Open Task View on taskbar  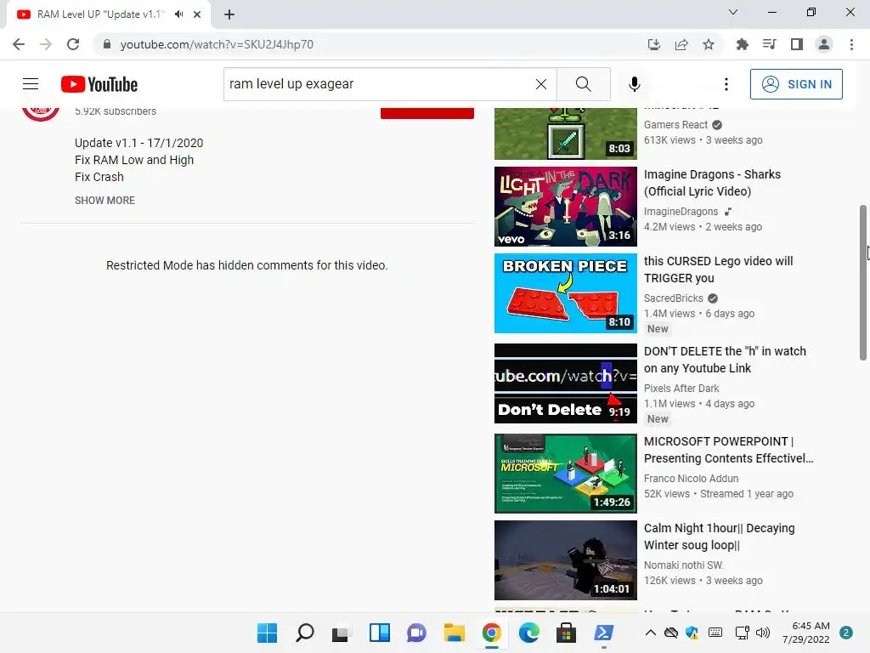[x=342, y=633]
